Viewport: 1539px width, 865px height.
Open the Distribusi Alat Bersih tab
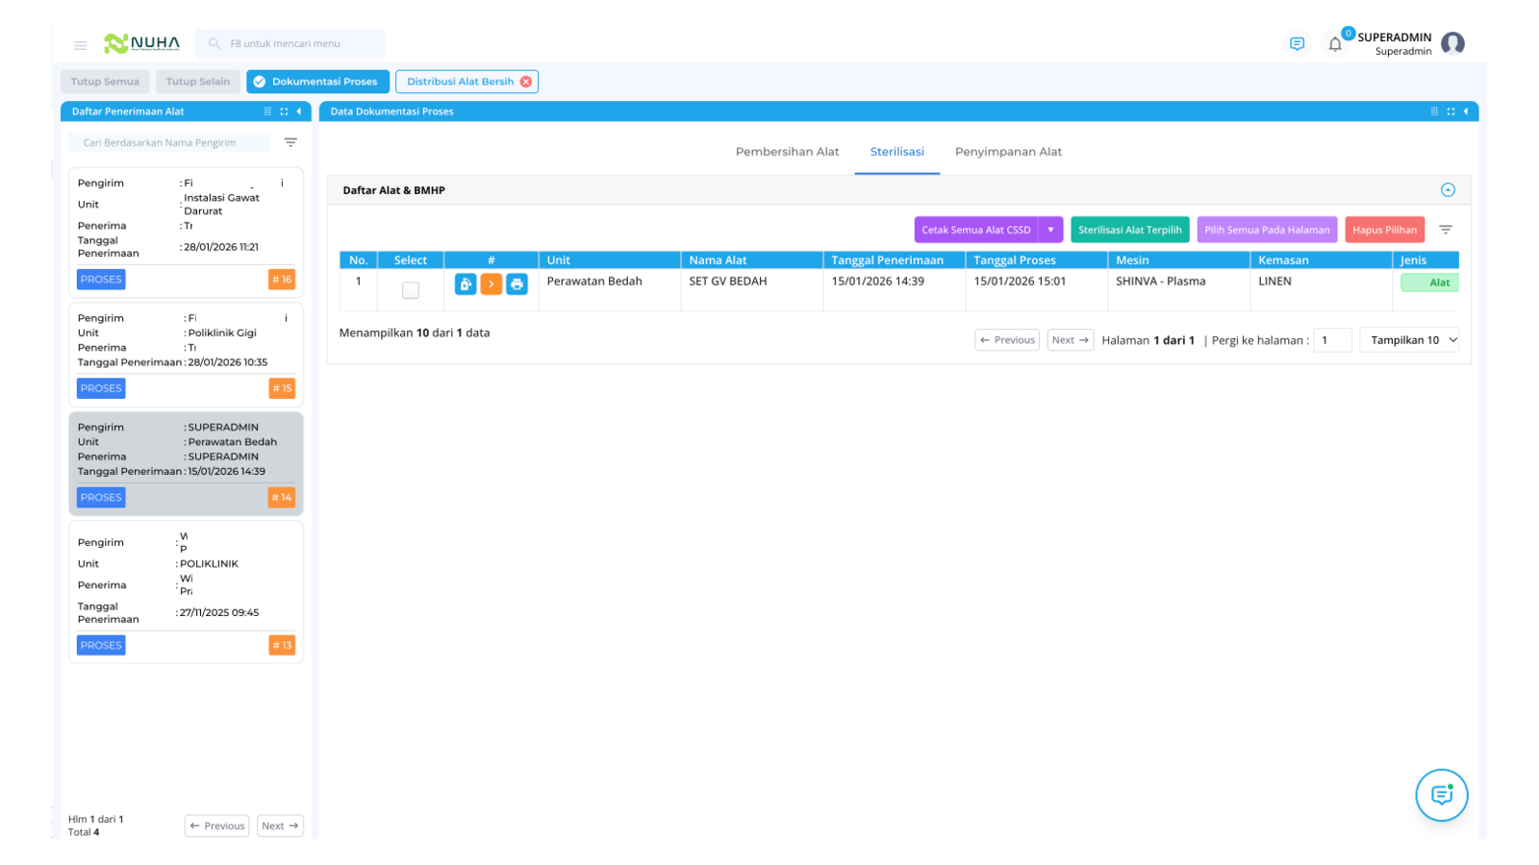(x=461, y=82)
